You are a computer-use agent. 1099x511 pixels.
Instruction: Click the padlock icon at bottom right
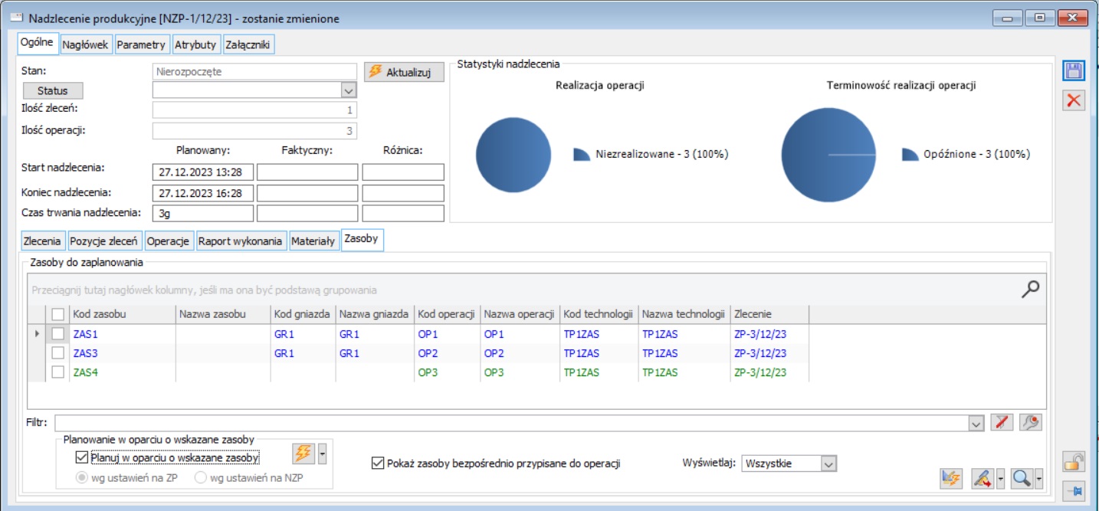1074,462
